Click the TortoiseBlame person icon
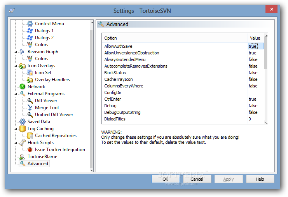288x197 pixels. point(22,157)
